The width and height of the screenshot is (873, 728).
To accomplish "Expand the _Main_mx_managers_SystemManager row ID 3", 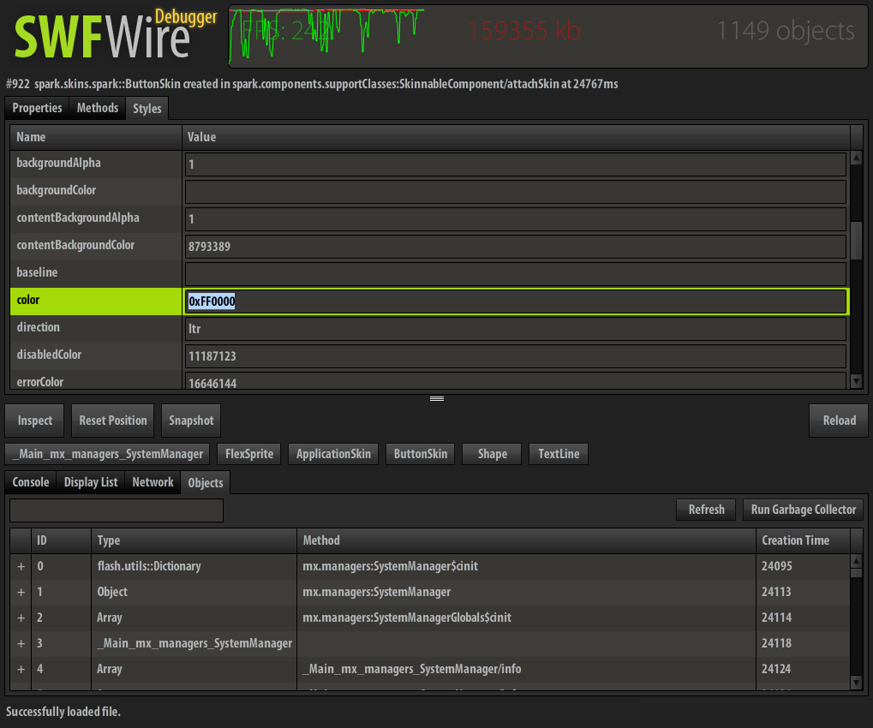I will pyautogui.click(x=21, y=643).
